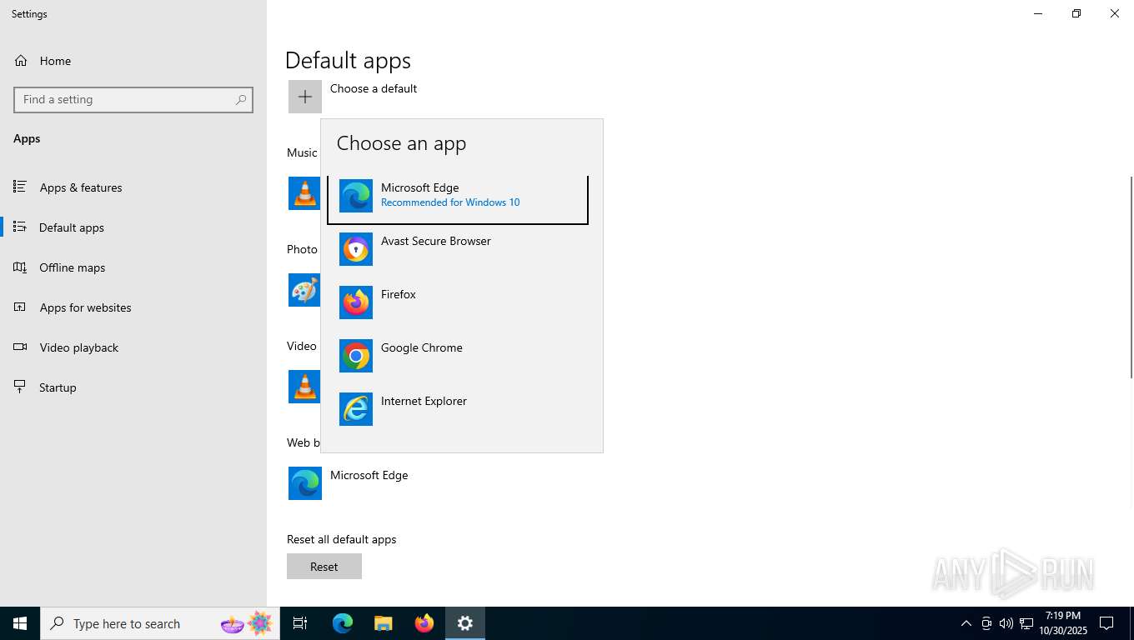Viewport: 1134px width, 640px height.
Task: Open the Windows Start menu
Action: (x=20, y=623)
